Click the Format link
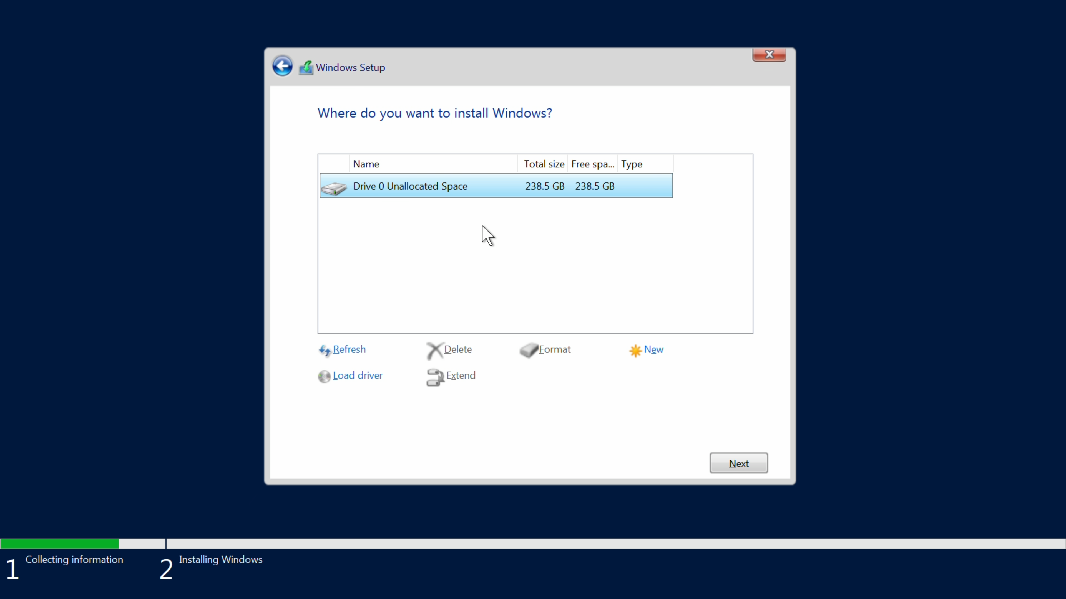 click(555, 349)
